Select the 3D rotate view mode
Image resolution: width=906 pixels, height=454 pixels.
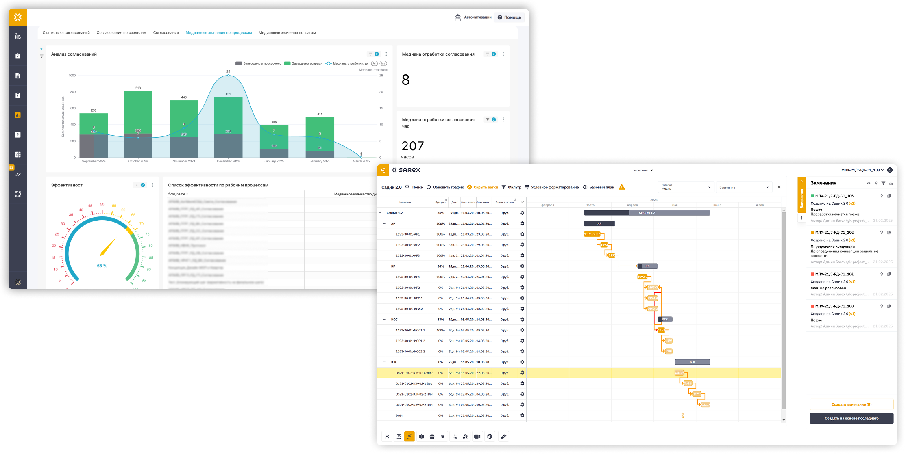coord(409,437)
